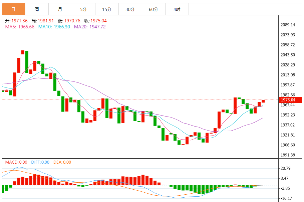Screen dimensions: 304x202
Task: Click the -16.17 MACD axis label
Action: click(286, 198)
